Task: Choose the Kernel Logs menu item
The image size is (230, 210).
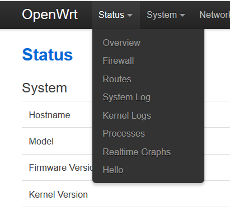Action: [127, 115]
